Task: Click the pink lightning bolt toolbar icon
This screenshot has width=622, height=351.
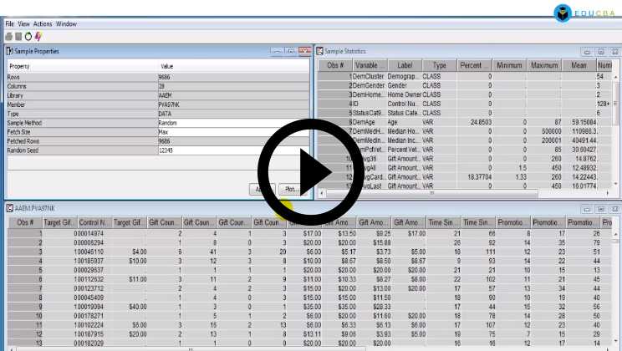Action: click(x=38, y=36)
